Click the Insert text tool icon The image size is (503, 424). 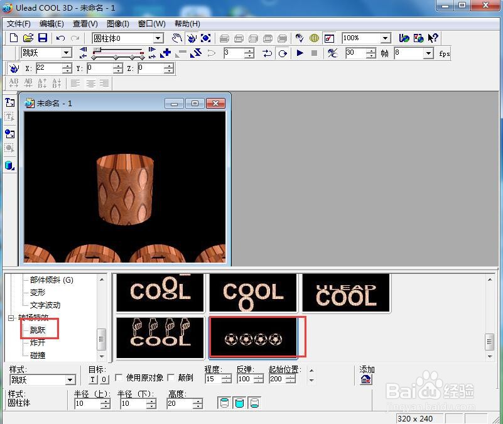point(9,102)
